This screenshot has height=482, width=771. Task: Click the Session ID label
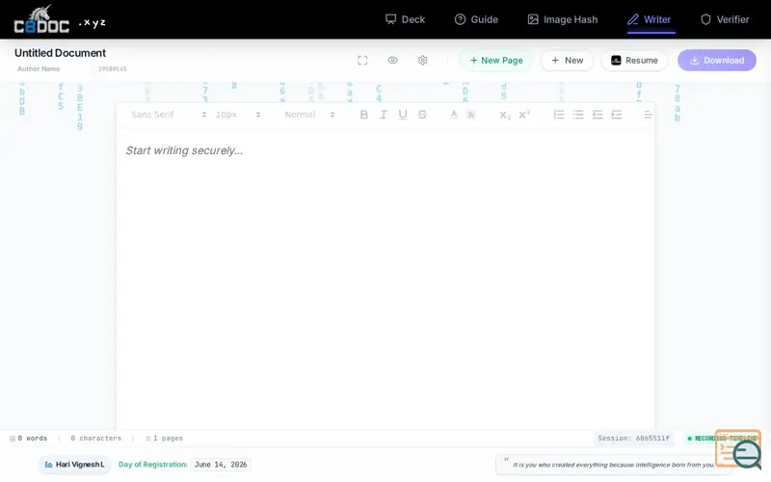[634, 439]
